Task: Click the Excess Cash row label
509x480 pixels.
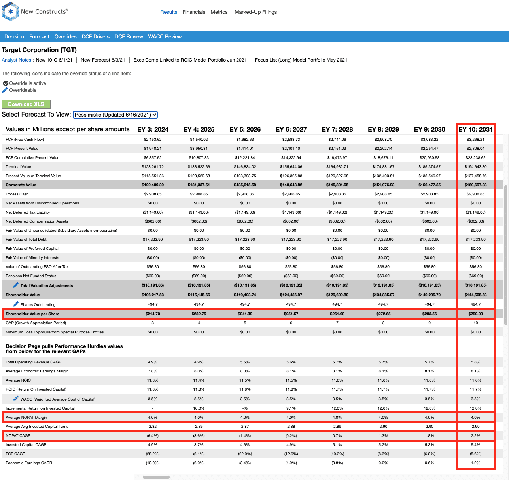Action: [x=17, y=194]
